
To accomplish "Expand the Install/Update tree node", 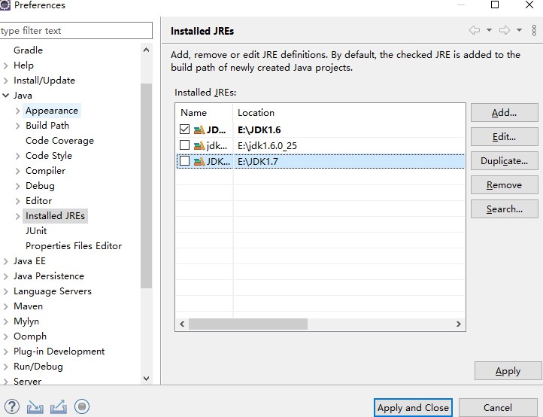I will (x=5, y=81).
